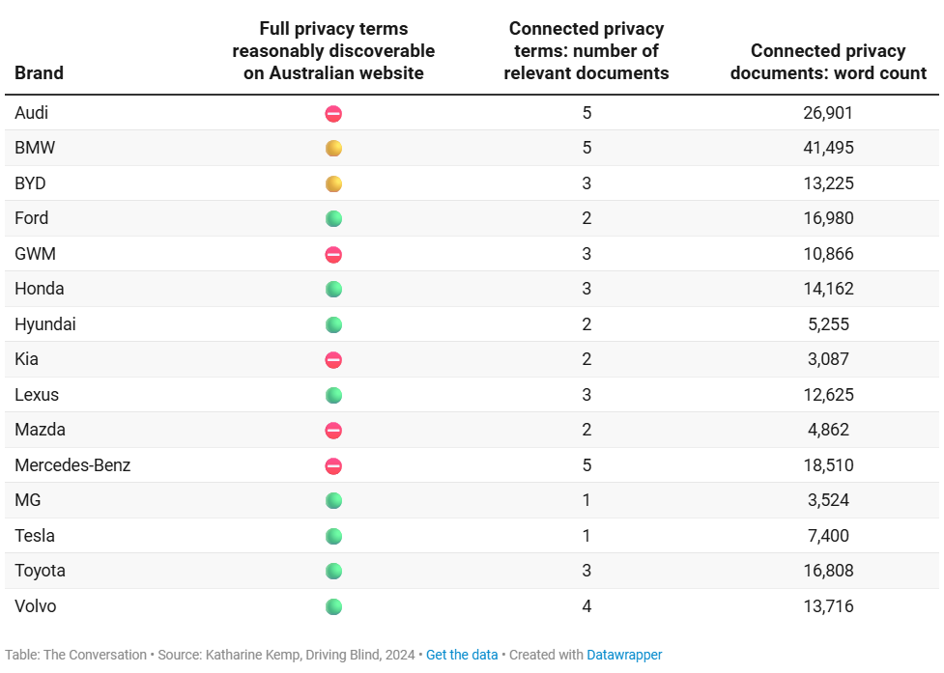Click the Toyota row brand name
This screenshot has width=944, height=673.
(41, 571)
